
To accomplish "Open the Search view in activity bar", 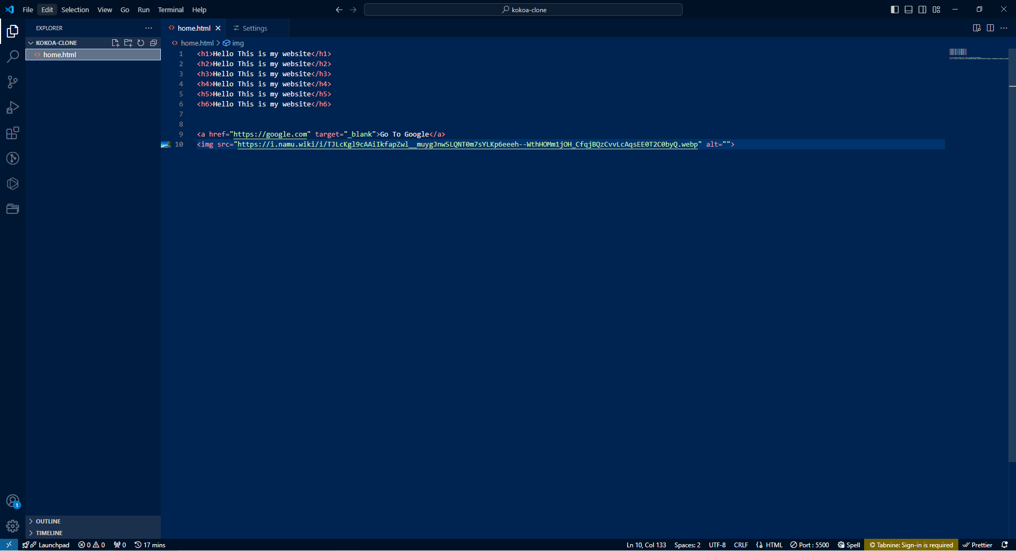I will [13, 56].
